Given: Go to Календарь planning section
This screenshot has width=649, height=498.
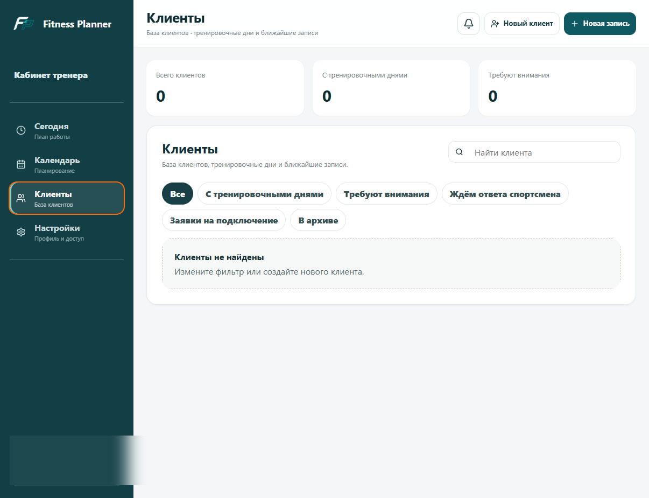Looking at the screenshot, I should (67, 164).
